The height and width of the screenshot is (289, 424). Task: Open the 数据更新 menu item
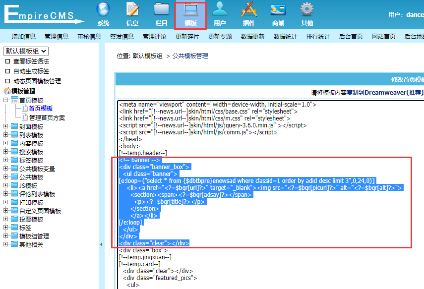252,37
